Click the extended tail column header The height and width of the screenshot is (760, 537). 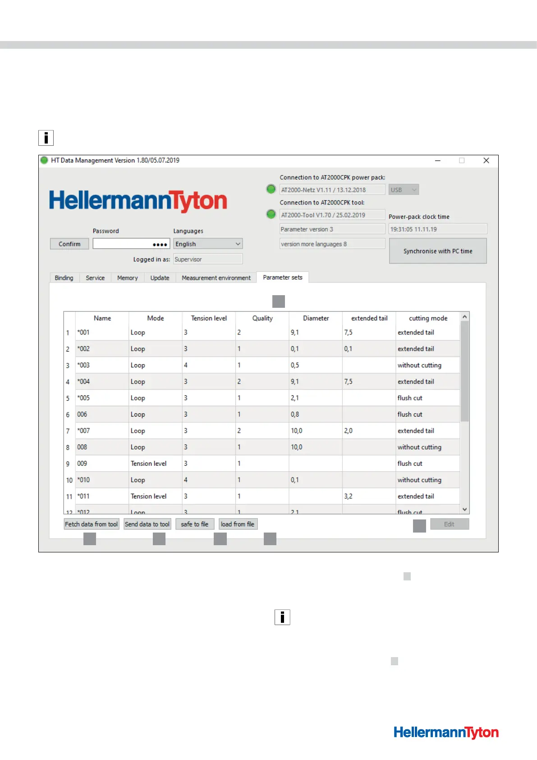(x=369, y=318)
